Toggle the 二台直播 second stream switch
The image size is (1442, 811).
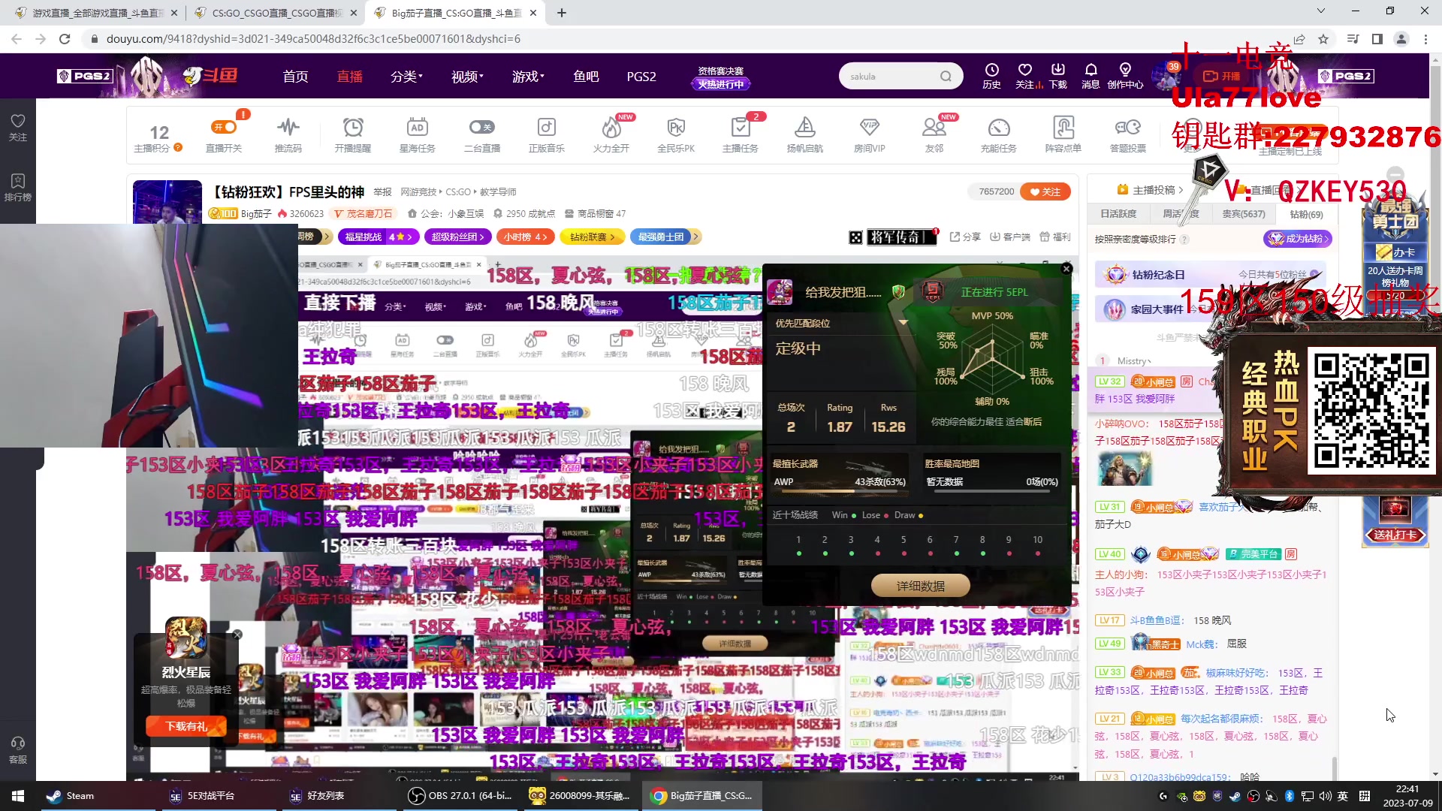[481, 128]
